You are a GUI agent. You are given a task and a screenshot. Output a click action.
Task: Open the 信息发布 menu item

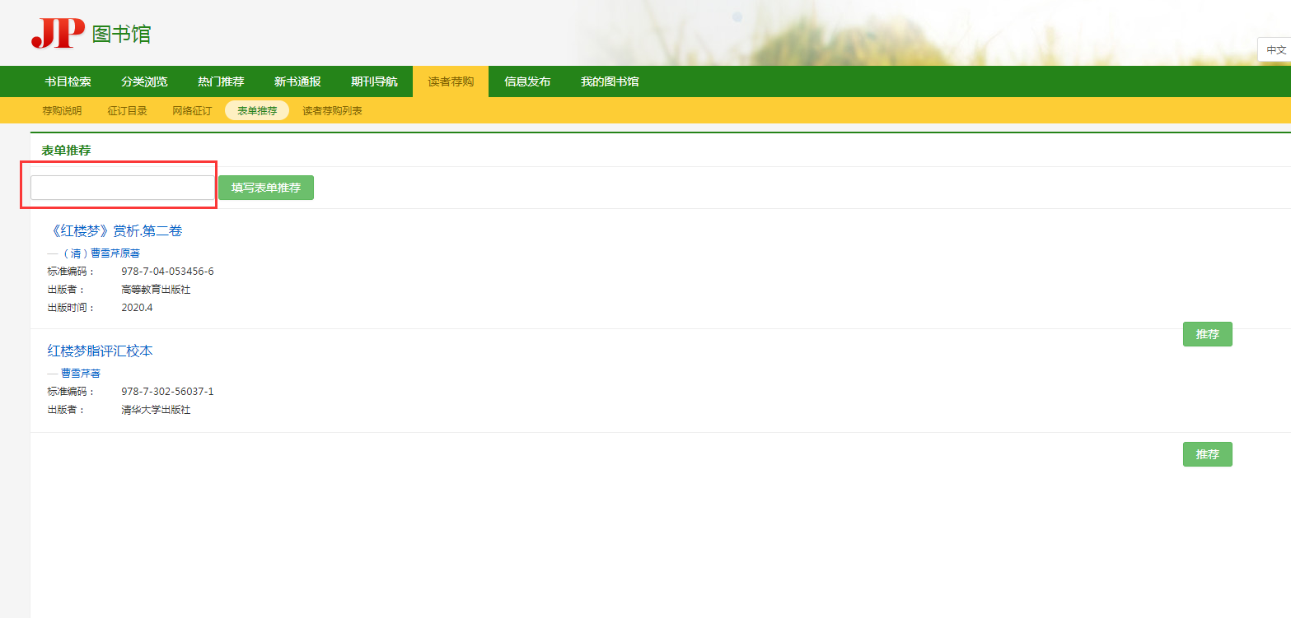click(527, 81)
